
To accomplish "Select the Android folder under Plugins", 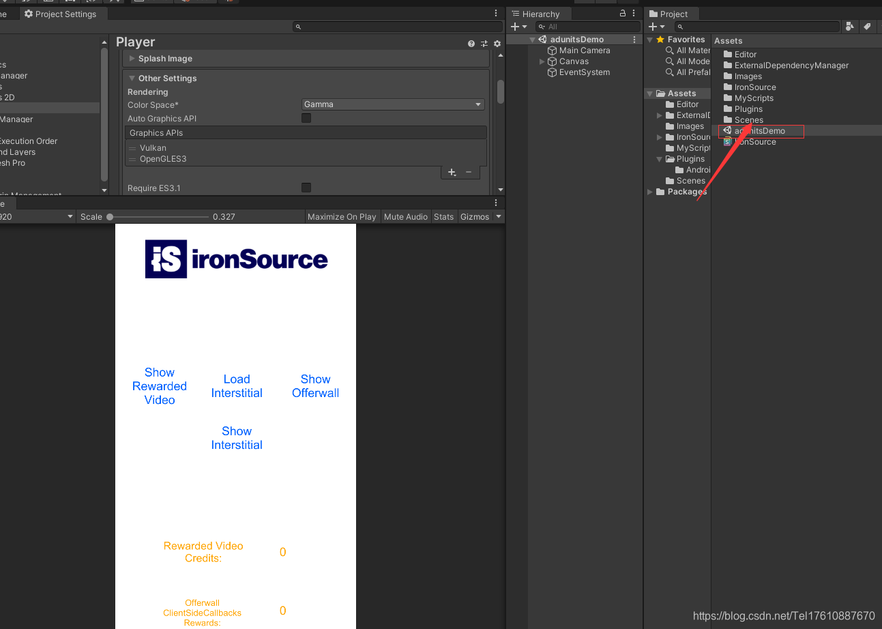I will coord(693,170).
